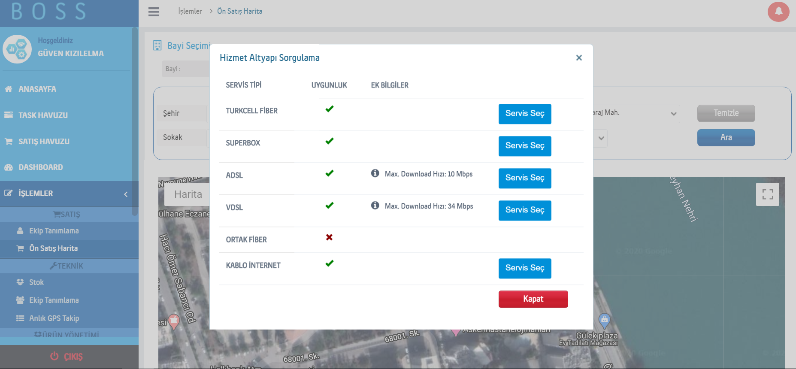Select service for ADSL

525,178
